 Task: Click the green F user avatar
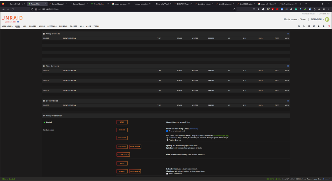[x=327, y=20]
